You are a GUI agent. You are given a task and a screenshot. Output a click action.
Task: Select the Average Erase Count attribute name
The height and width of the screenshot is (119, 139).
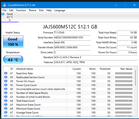[x=27, y=113]
